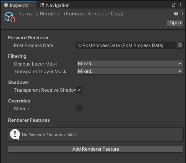Click the Opaque Layer Mask label
Image resolution: width=186 pixels, height=163 pixels.
pyautogui.click(x=35, y=64)
